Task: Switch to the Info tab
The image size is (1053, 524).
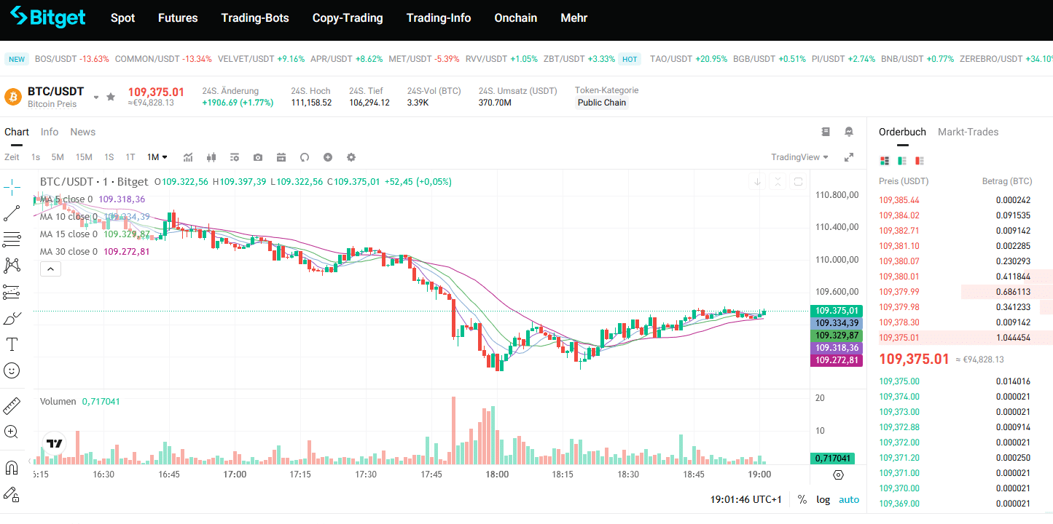Action: (50, 132)
